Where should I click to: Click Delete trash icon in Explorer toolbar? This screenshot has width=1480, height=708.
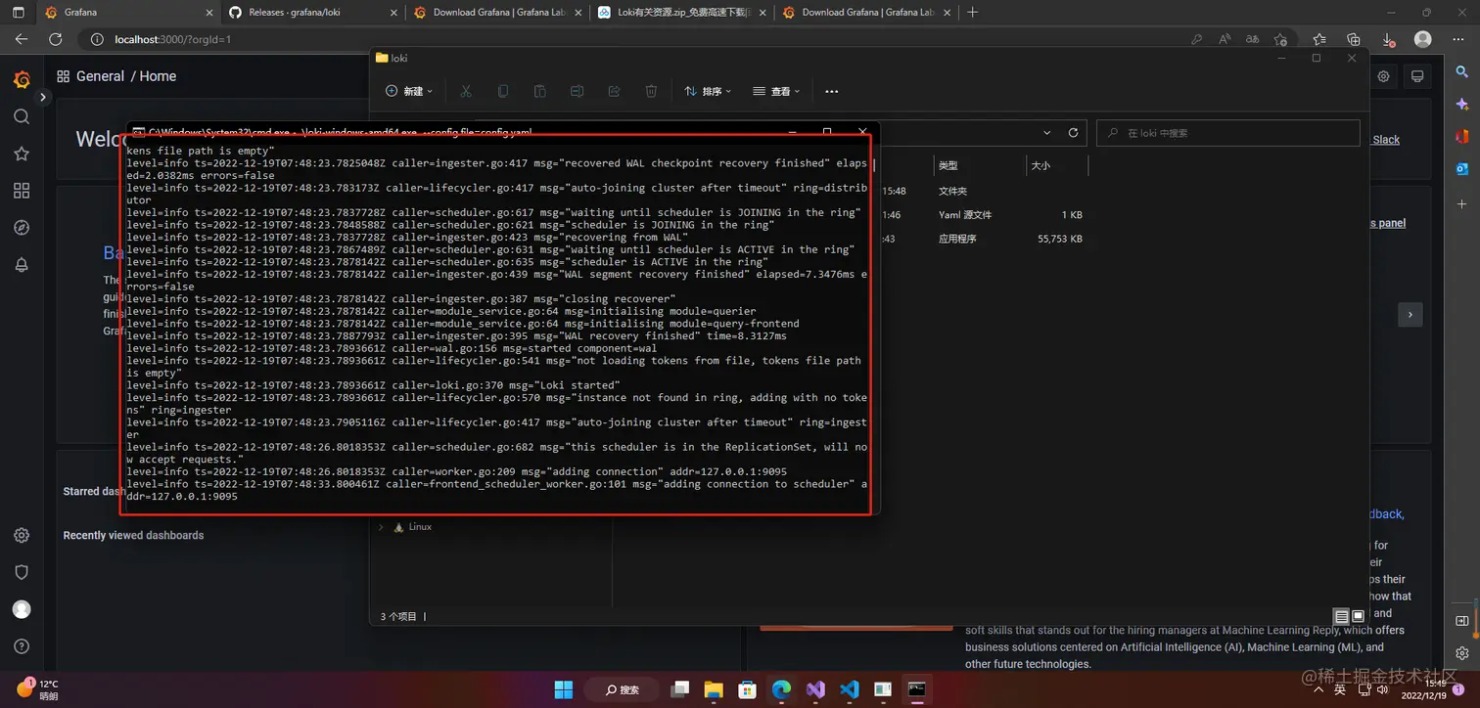(651, 91)
